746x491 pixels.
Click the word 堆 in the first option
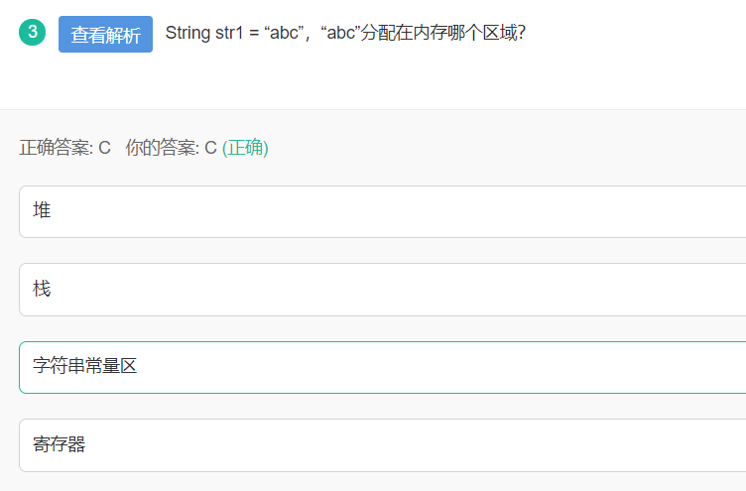pyautogui.click(x=42, y=210)
